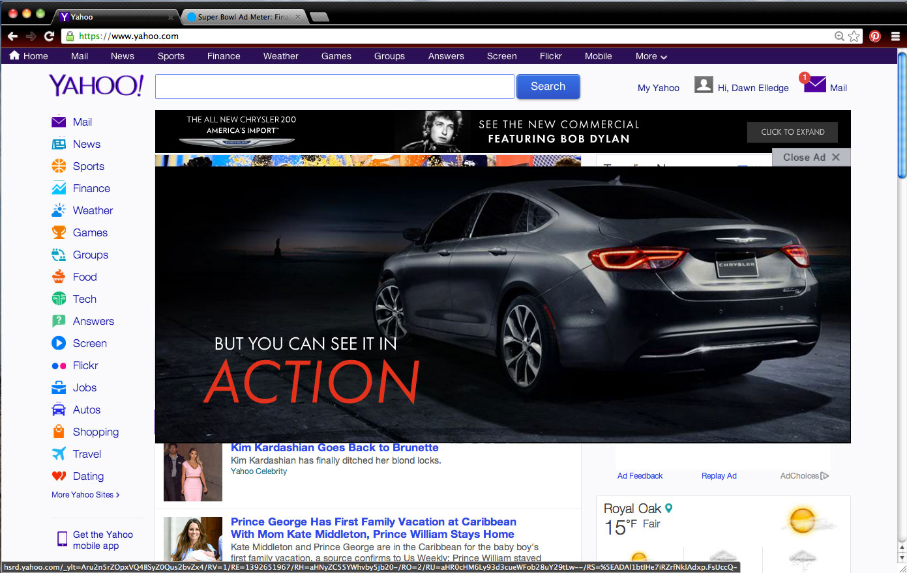Open mail via envelope with notification badge
907x573 pixels.
814,85
